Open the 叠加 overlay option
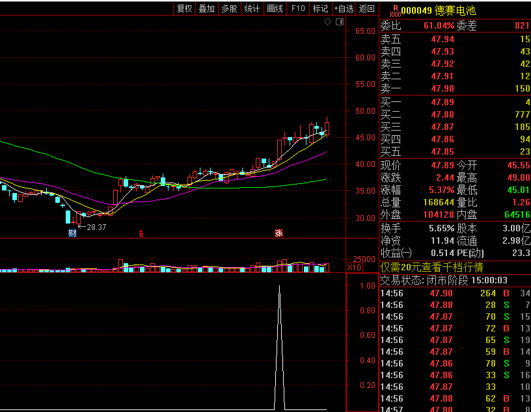The image size is (531, 412). [x=206, y=8]
